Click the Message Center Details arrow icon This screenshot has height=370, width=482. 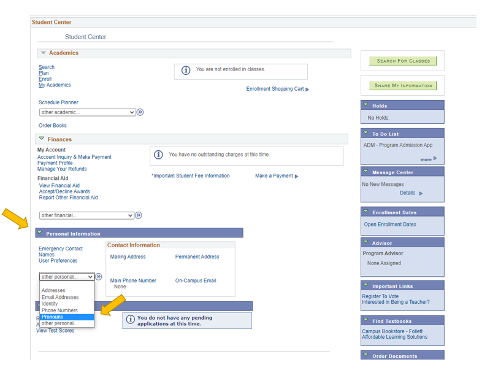tap(421, 193)
